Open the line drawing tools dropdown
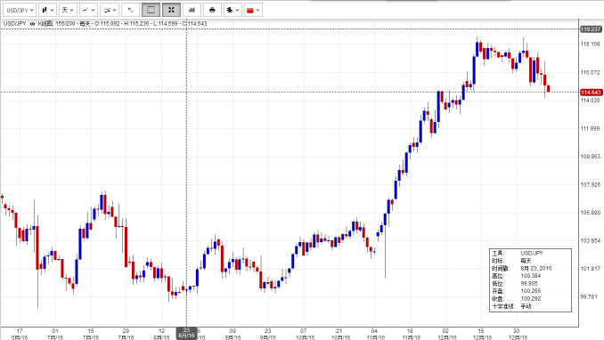Image resolution: width=604 pixels, height=340 pixels. [88, 10]
